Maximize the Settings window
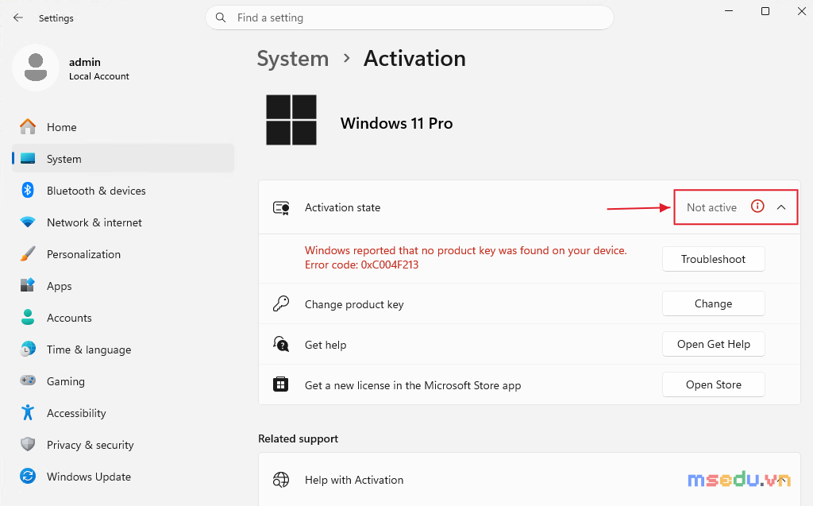 coord(765,11)
